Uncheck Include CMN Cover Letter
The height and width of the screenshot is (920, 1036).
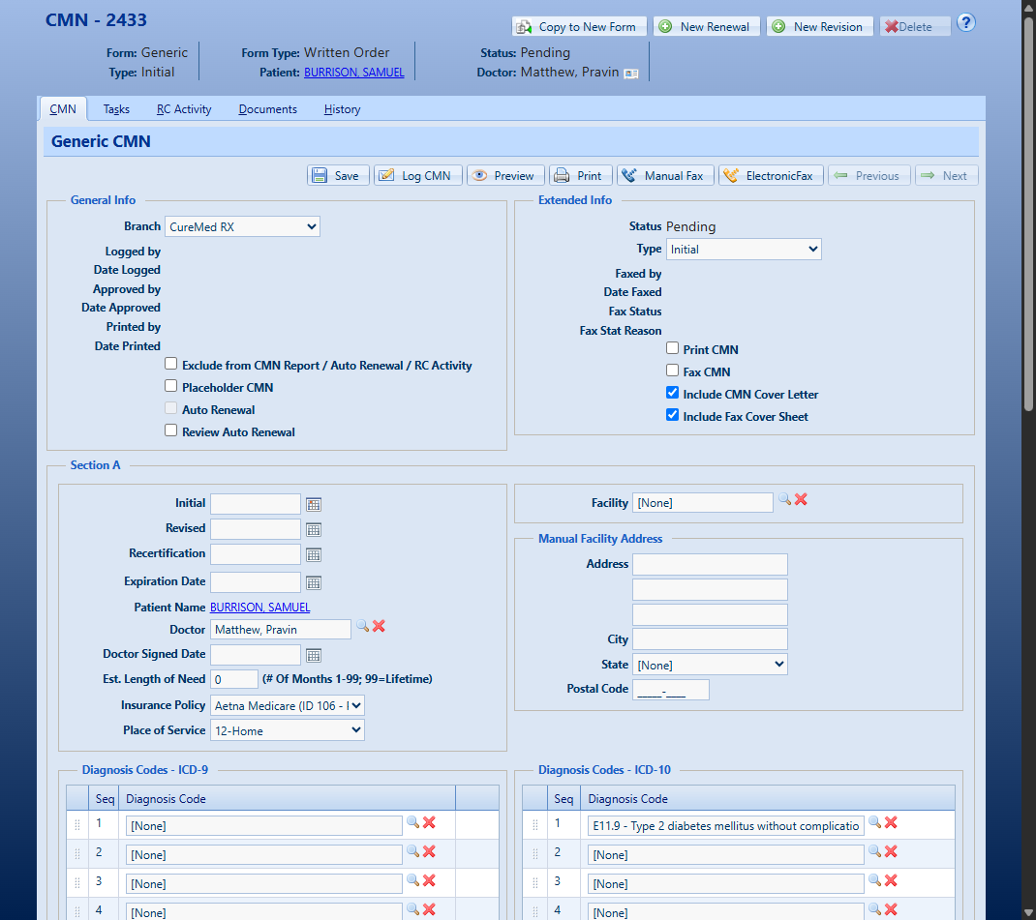coord(673,394)
